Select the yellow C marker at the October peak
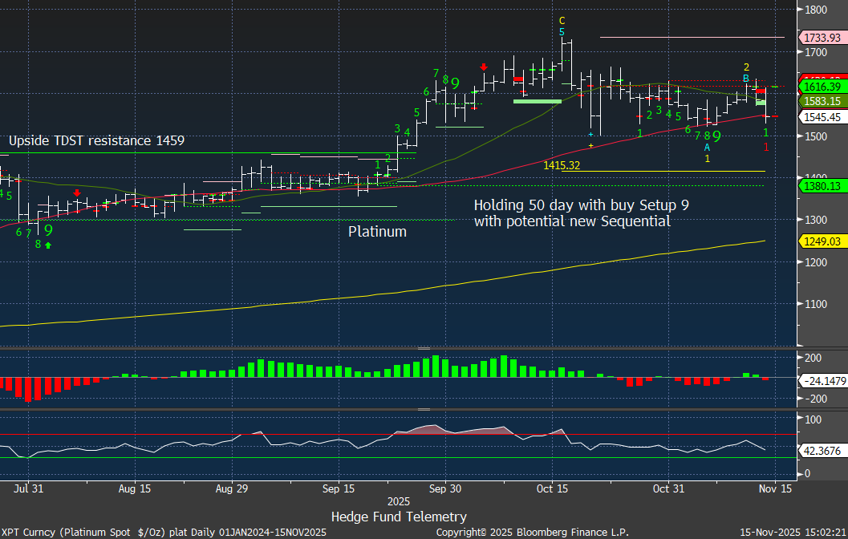Image resolution: width=848 pixels, height=539 pixels. click(x=562, y=21)
